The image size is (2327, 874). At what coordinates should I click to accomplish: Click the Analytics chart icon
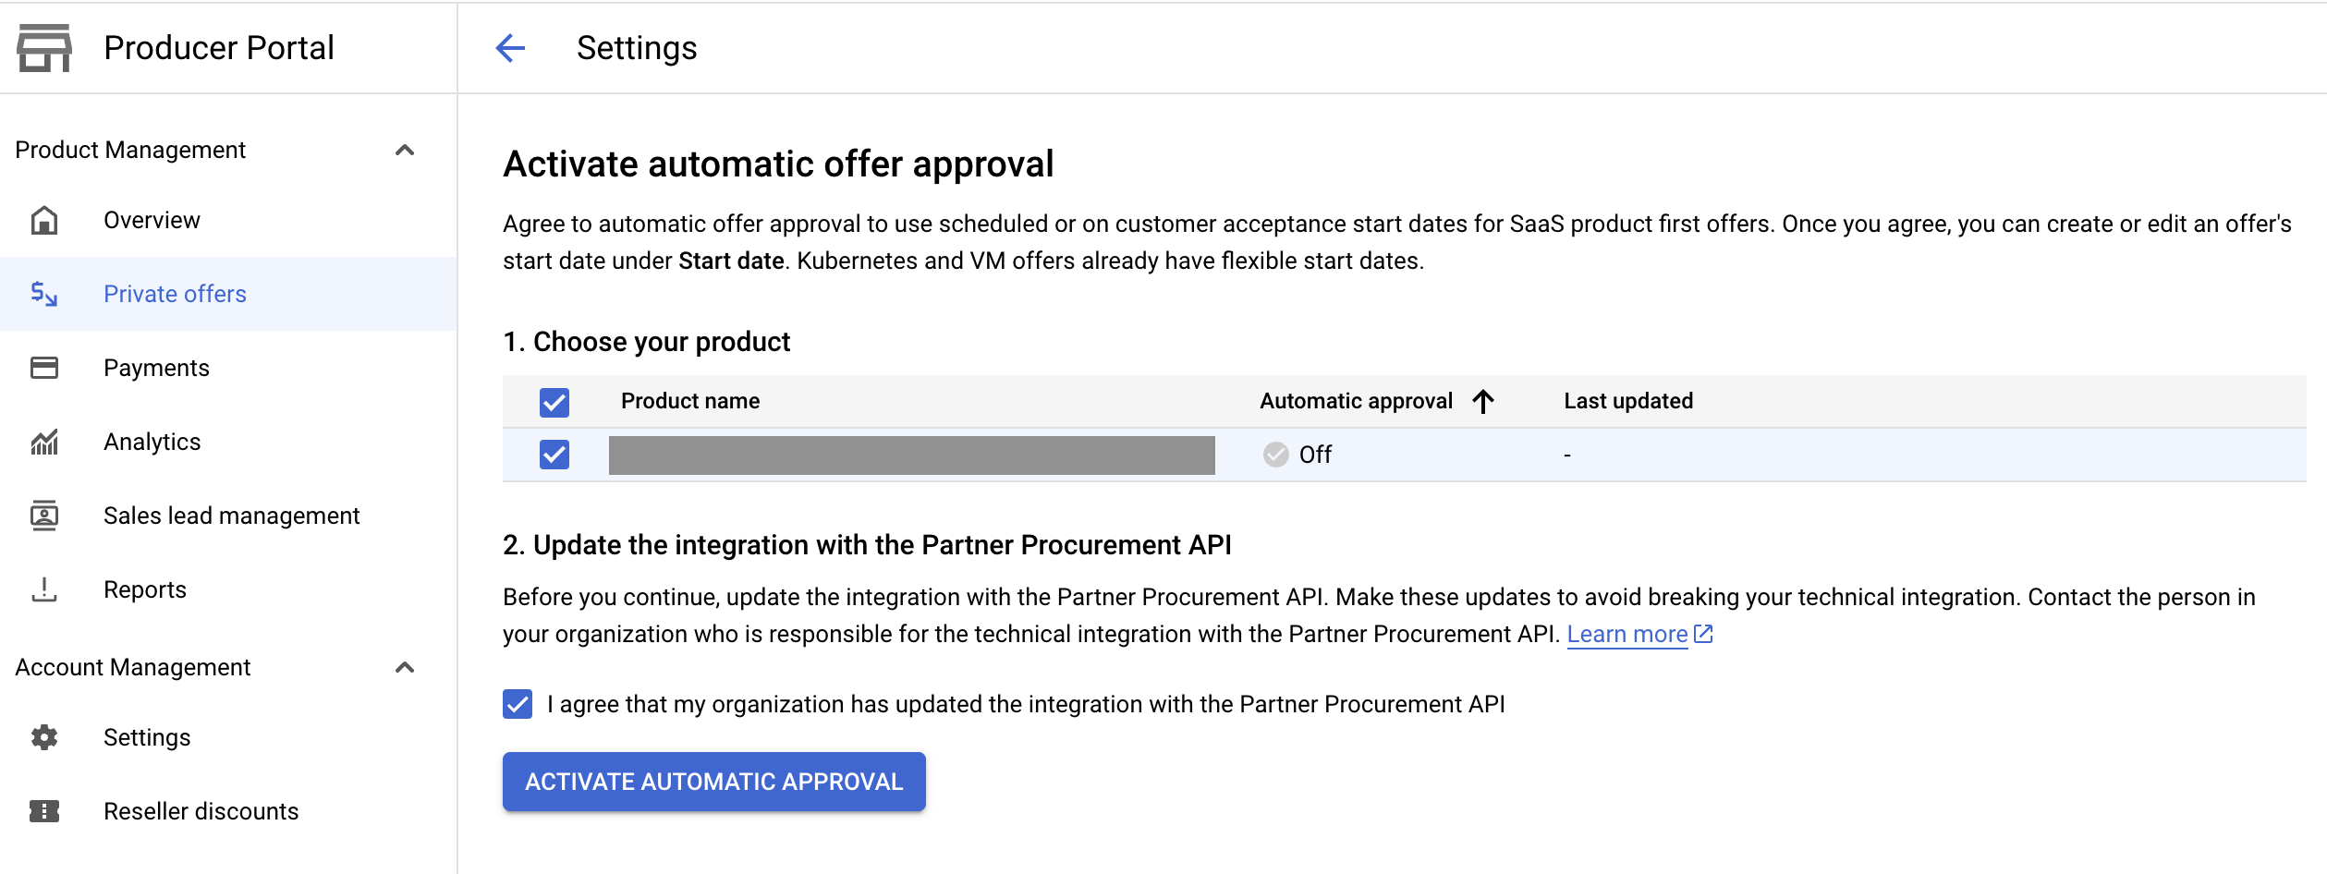pyautogui.click(x=44, y=443)
